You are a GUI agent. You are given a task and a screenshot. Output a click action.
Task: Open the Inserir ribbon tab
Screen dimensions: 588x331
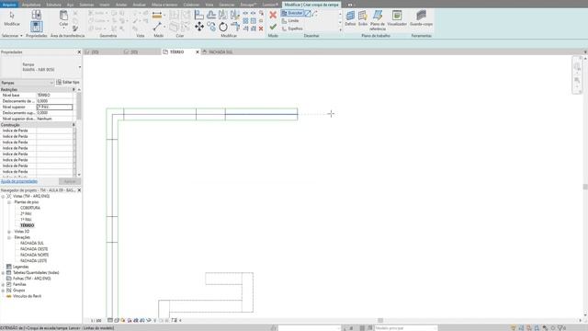coord(105,5)
